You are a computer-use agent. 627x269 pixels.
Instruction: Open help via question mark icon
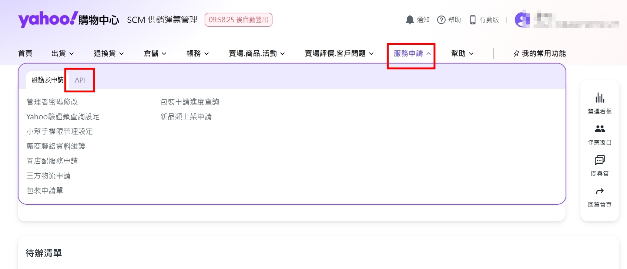[x=441, y=20]
